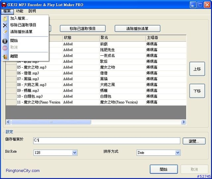Choose 開始 in the file menu
This screenshot has height=179, width=212.
click(25, 41)
